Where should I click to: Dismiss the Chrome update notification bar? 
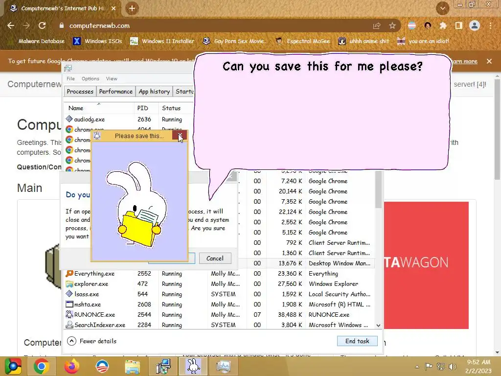(x=489, y=61)
